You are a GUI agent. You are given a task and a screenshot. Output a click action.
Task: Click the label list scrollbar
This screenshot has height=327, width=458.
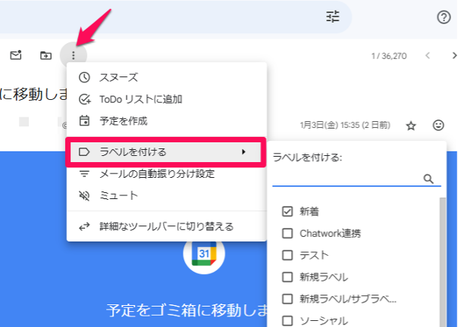tap(443, 262)
